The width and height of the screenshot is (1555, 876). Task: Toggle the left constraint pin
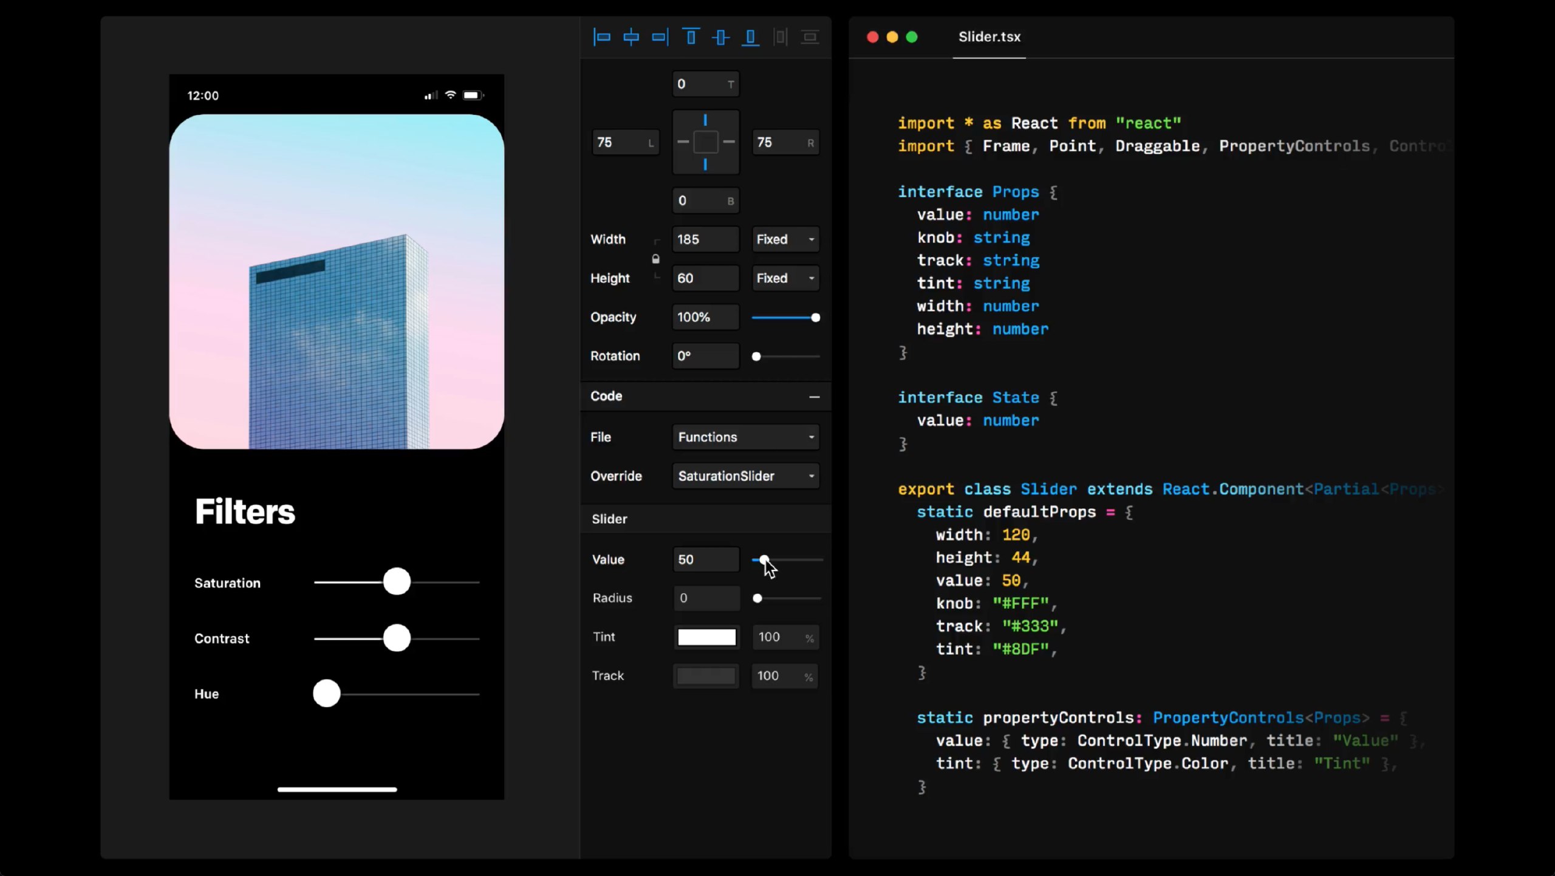point(683,142)
